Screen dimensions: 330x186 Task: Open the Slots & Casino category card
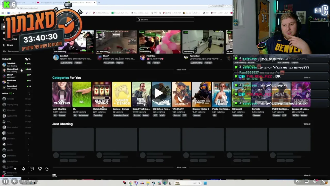102,94
